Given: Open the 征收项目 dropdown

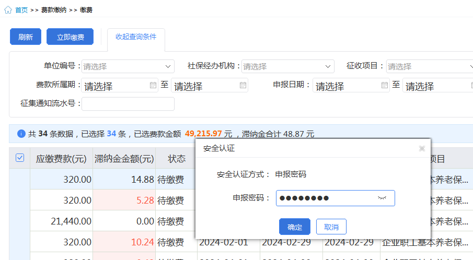Looking at the screenshot, I should coord(430,66).
